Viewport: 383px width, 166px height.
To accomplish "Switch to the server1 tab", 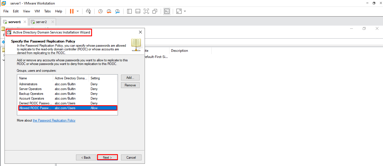I will pyautogui.click(x=14, y=22).
